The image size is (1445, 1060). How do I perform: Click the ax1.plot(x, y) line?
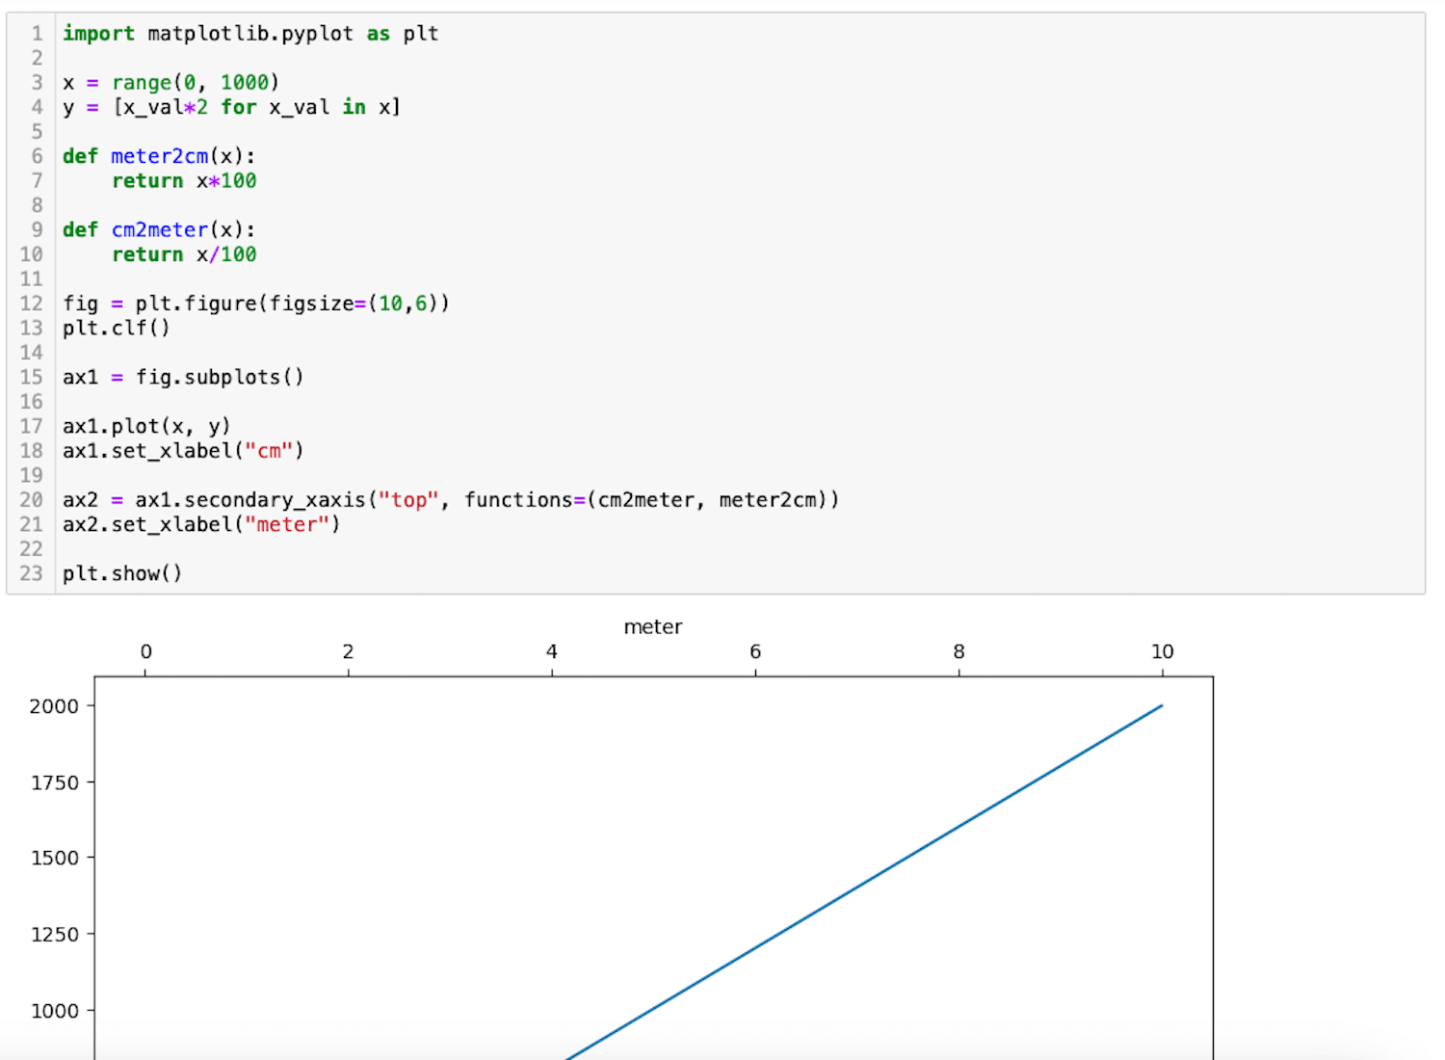(x=146, y=426)
